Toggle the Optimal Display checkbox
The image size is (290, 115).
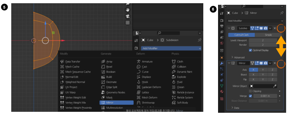point(250,50)
